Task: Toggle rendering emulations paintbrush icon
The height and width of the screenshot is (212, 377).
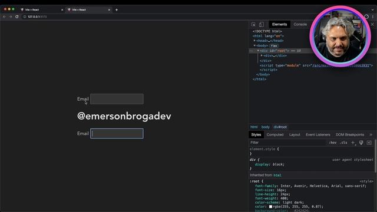Action: (x=361, y=143)
